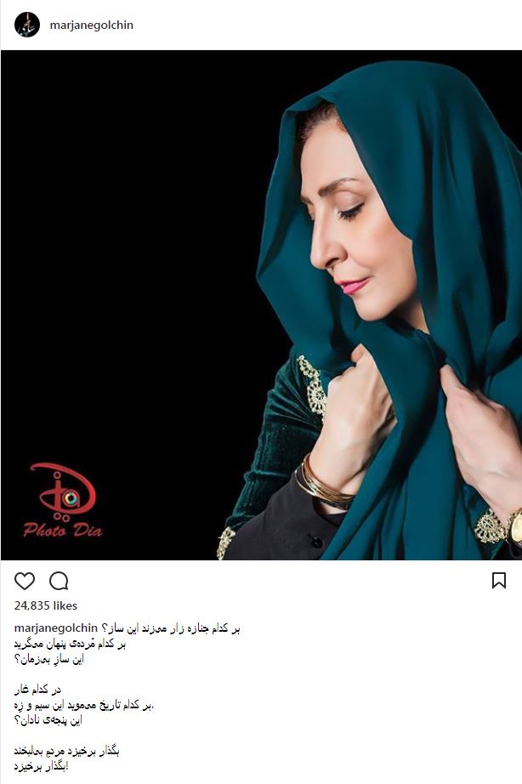Screen dimensions: 522x784
Task: Click caption line ending with این ساز؟
Action: coord(171,628)
